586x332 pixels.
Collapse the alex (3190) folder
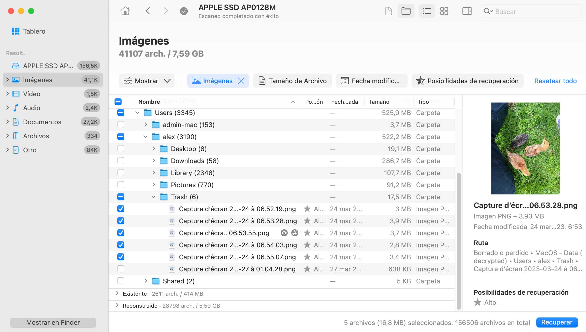click(x=145, y=137)
